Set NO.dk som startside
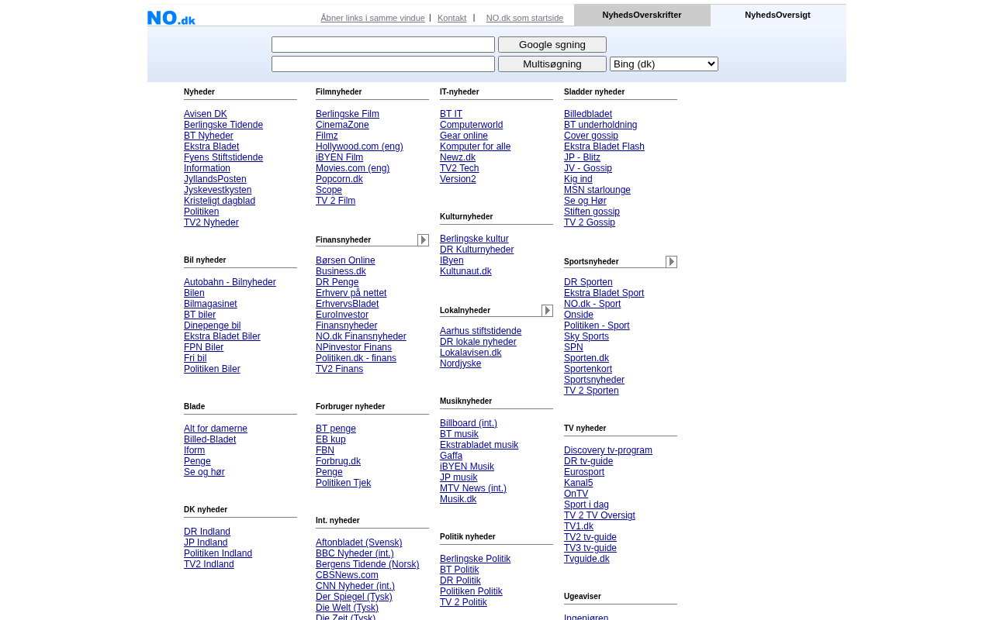Screen dimensions: 993x620 pyautogui.click(x=524, y=18)
